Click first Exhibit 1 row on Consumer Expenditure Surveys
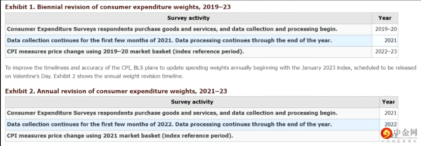The image size is (421, 146). (202, 29)
